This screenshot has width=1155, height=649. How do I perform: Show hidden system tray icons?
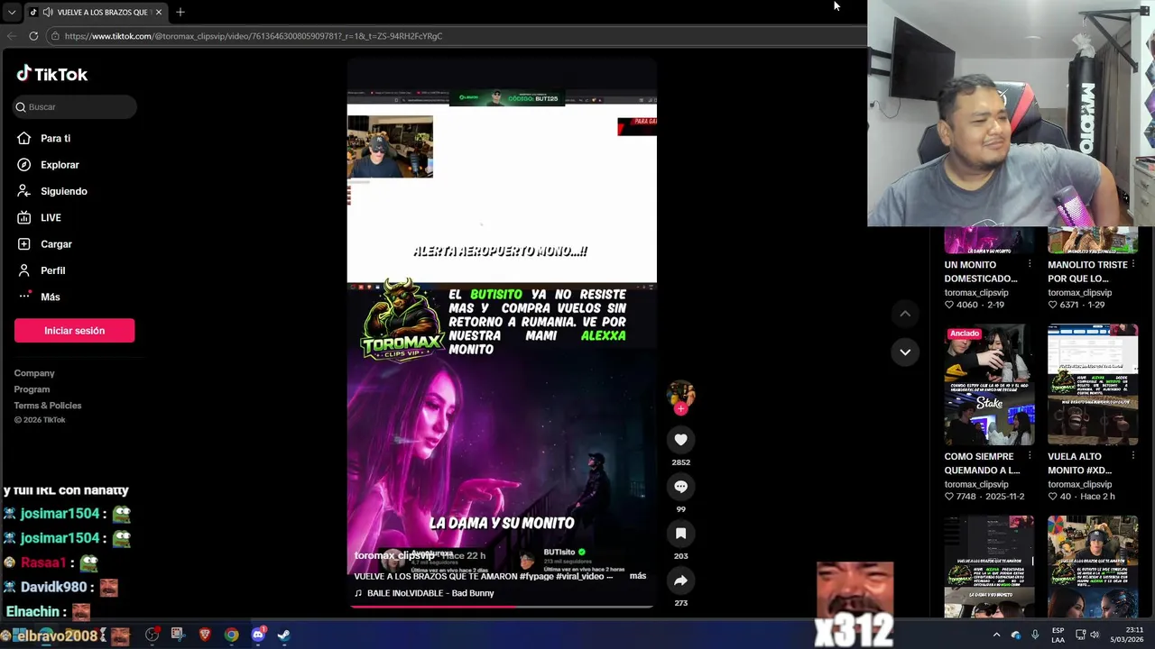tap(996, 635)
